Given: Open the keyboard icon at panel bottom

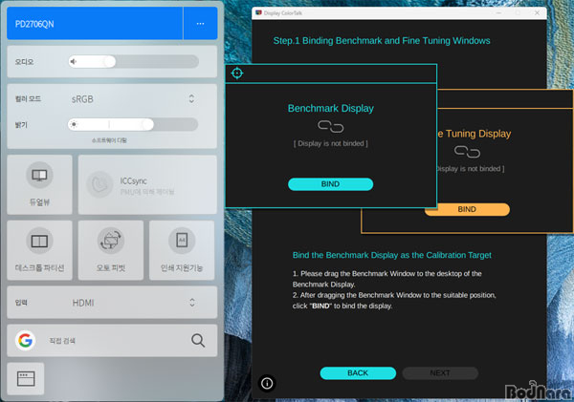Looking at the screenshot, I should [x=26, y=379].
